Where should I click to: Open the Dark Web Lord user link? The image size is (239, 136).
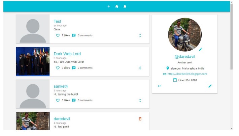coord(67,54)
